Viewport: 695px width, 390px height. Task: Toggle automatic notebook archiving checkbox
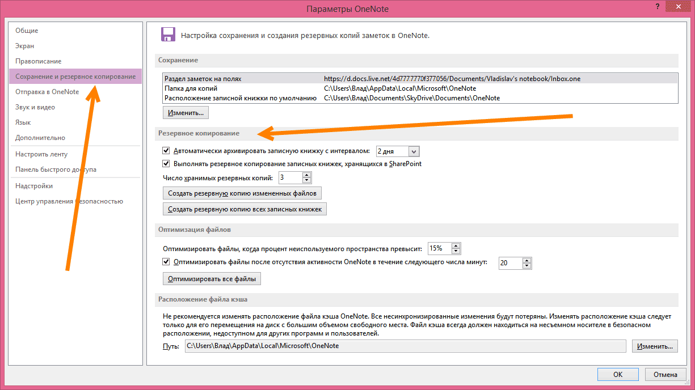(x=166, y=151)
